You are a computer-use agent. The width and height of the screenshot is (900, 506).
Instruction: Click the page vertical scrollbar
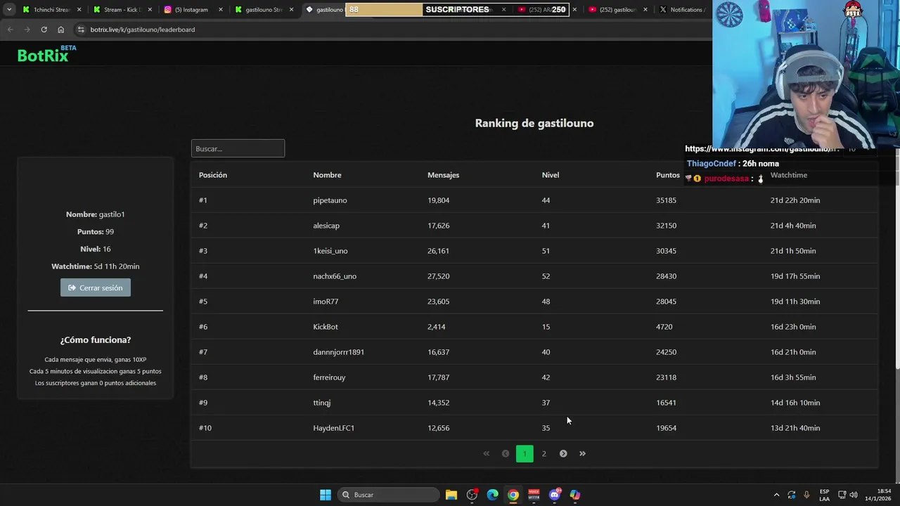tap(897, 260)
